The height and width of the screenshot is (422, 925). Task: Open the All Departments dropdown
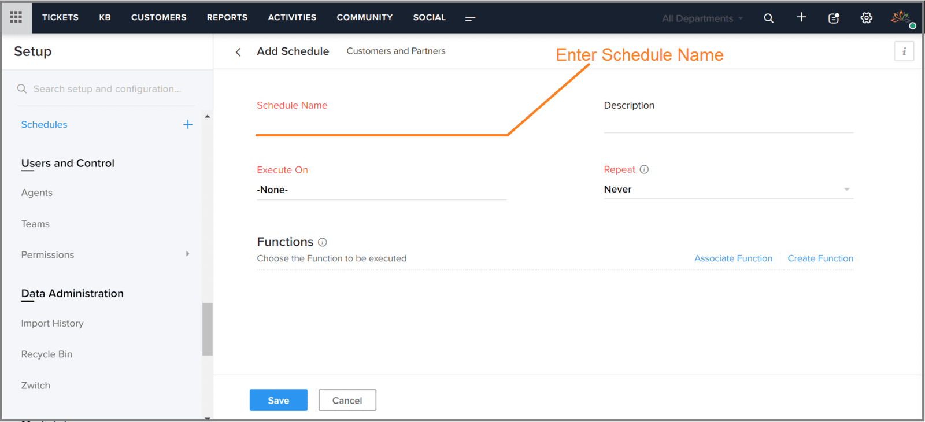[x=702, y=18]
